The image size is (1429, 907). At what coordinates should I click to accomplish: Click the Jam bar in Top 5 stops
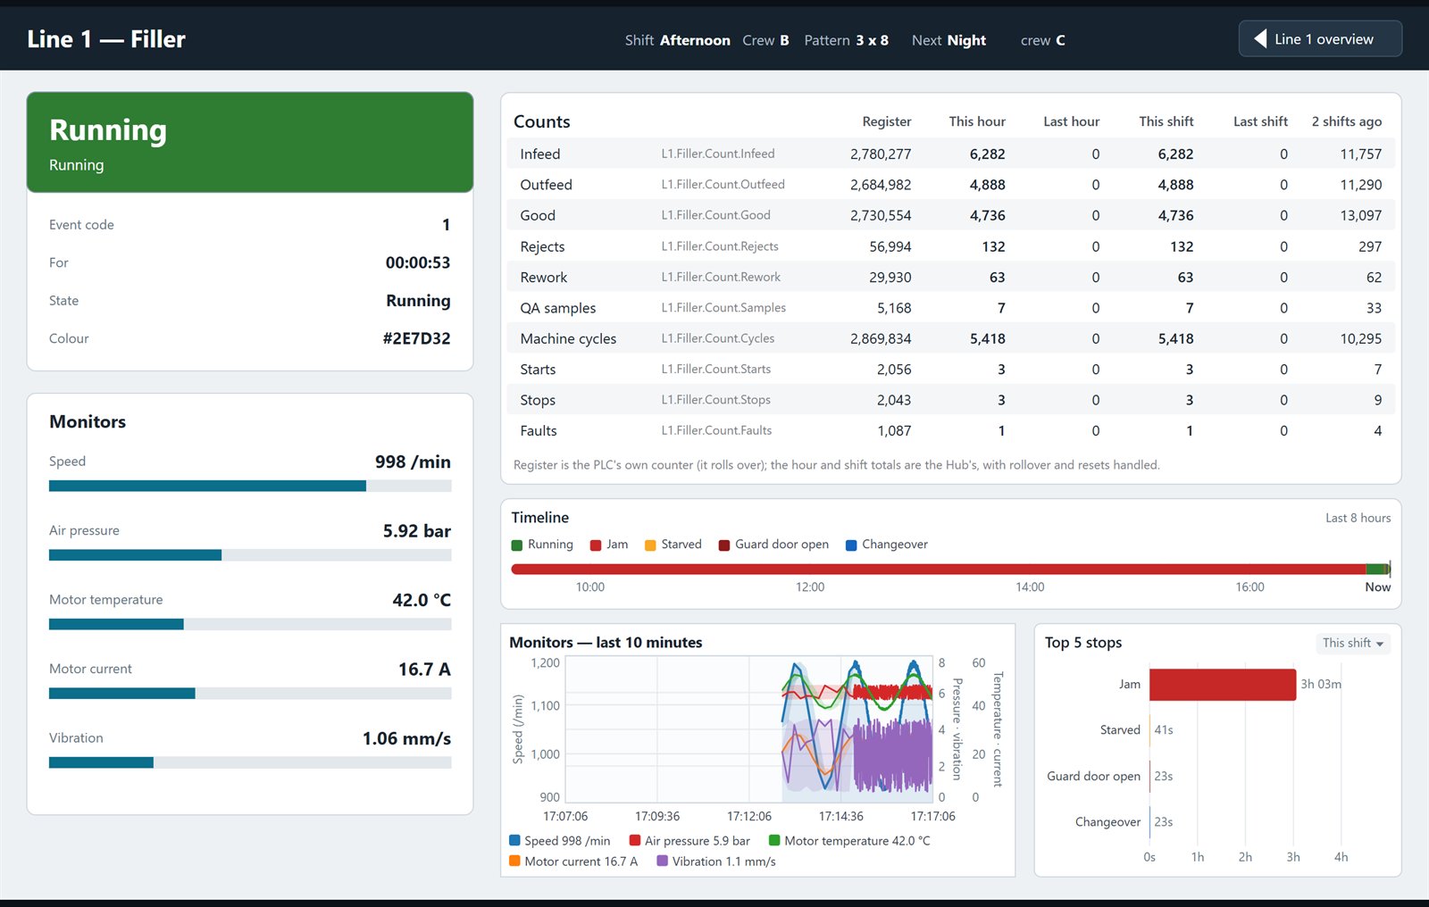(1223, 685)
